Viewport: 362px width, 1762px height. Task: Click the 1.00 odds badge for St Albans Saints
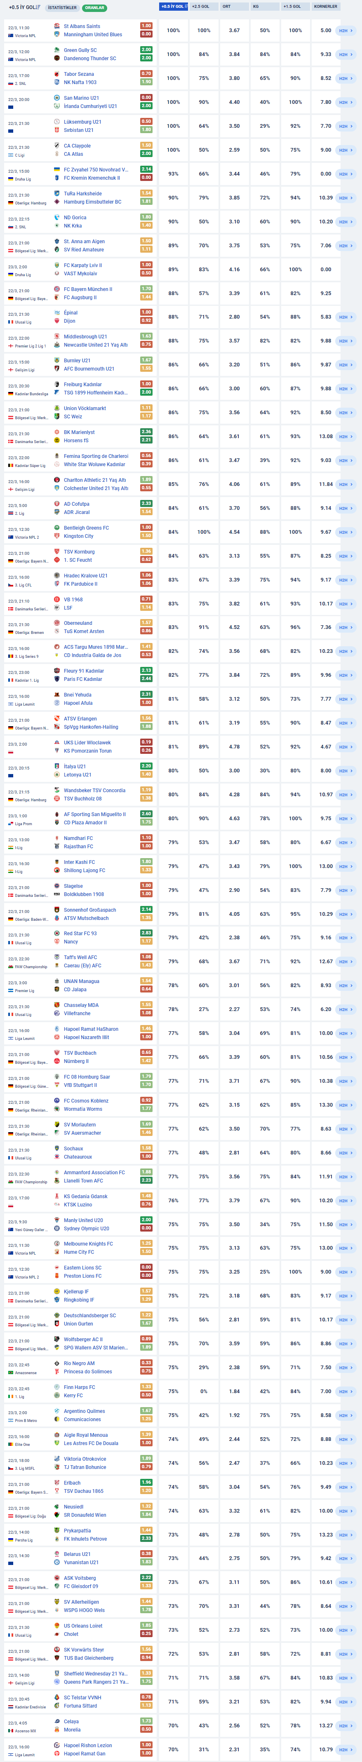coord(146,26)
